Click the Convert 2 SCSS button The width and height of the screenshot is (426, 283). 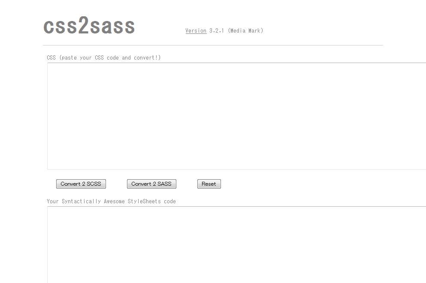[x=81, y=184]
